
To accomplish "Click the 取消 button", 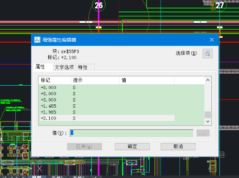I will (178, 146).
